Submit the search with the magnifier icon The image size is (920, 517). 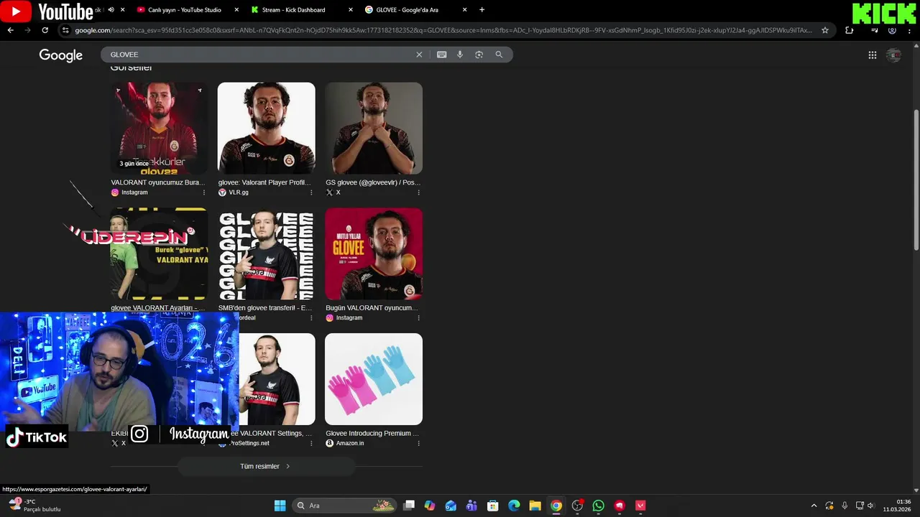(499, 55)
